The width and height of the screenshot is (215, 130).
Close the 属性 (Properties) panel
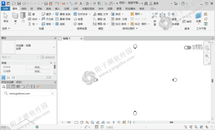[55, 38]
